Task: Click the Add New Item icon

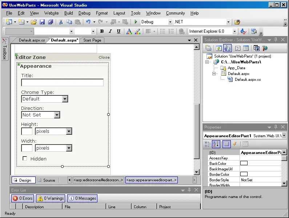Action: click(21, 22)
